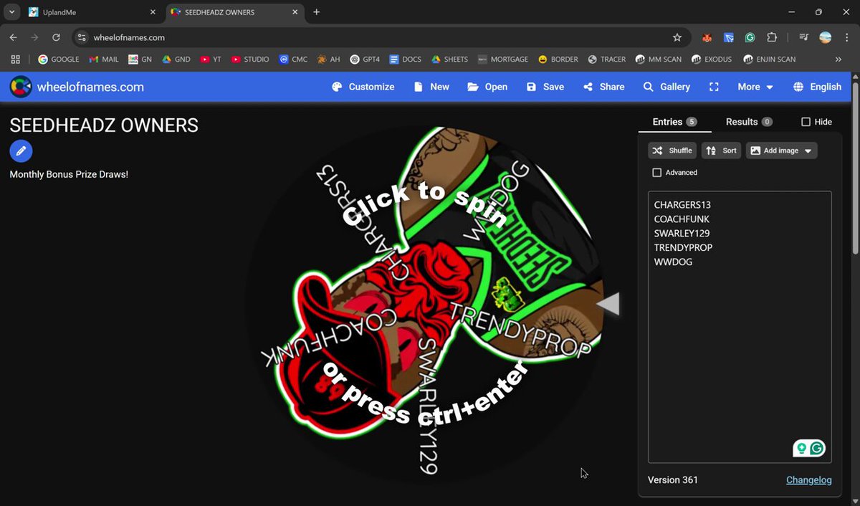This screenshot has height=506, width=860.
Task: Go back with the browser back arrow
Action: (x=13, y=37)
